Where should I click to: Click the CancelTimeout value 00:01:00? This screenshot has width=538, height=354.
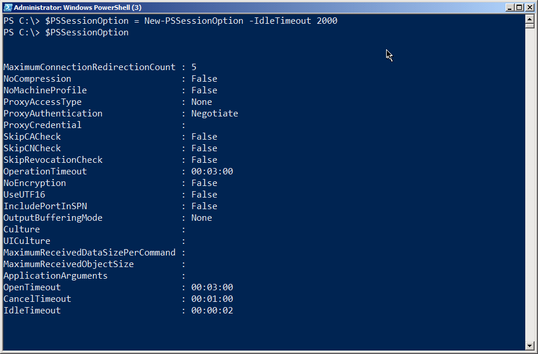coord(212,299)
